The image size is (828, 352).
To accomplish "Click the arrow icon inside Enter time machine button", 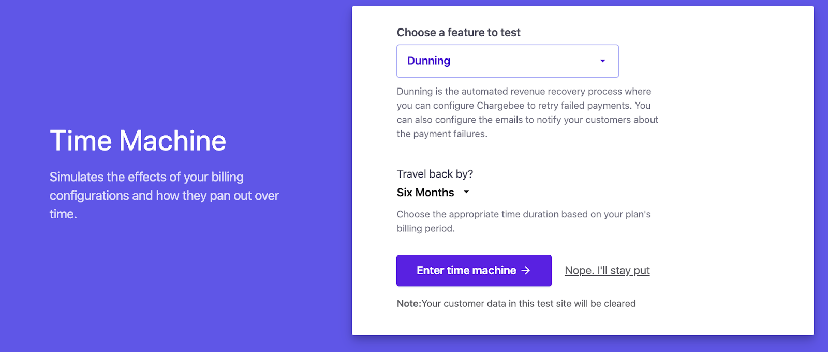I will (x=526, y=270).
